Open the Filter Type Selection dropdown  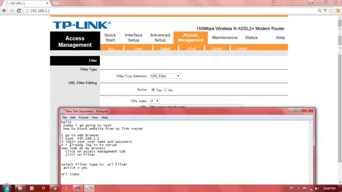165,76
